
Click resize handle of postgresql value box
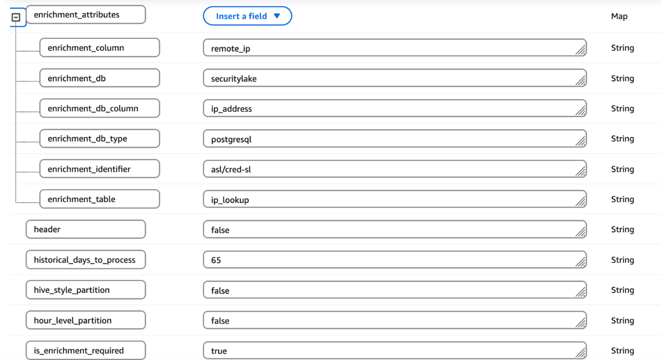[580, 141]
